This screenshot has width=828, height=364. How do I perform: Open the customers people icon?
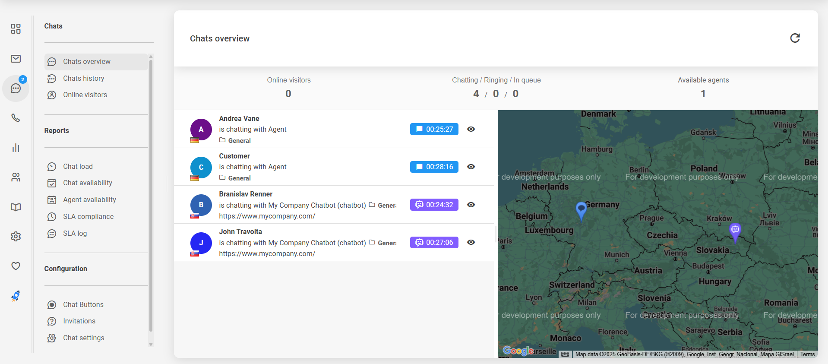(16, 177)
